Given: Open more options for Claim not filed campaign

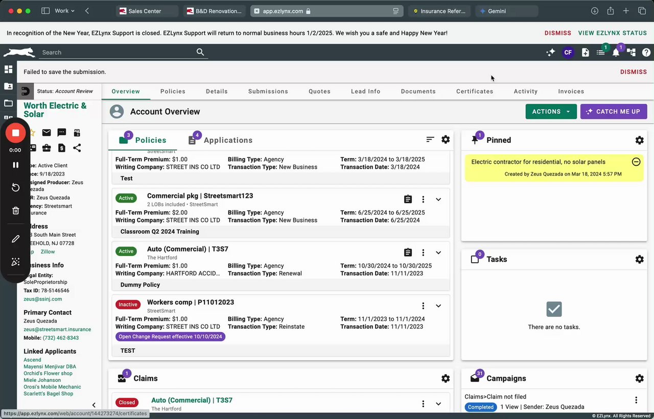Looking at the screenshot, I should tap(636, 400).
